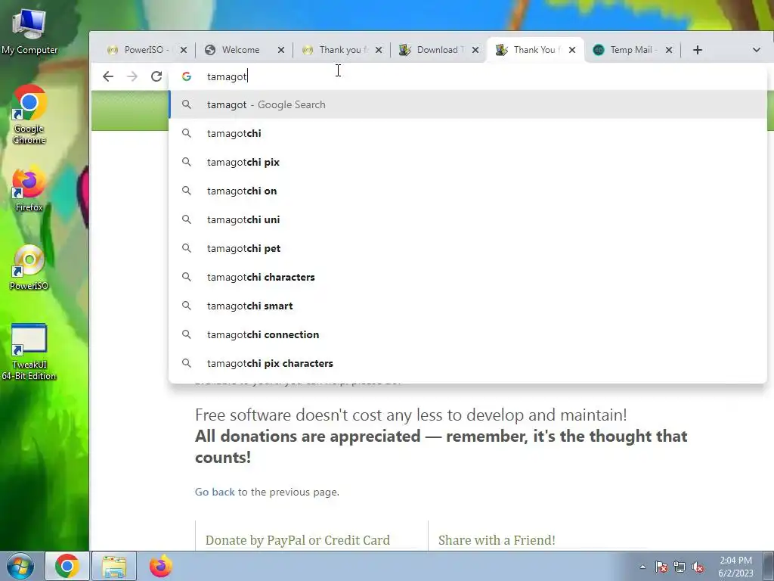Open Action Center flag tray icon
This screenshot has height=581, width=774.
[661, 567]
